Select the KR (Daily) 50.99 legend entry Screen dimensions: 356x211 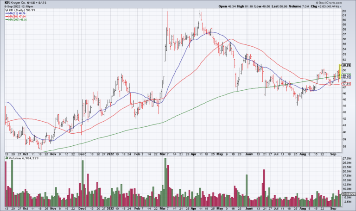coord(20,10)
